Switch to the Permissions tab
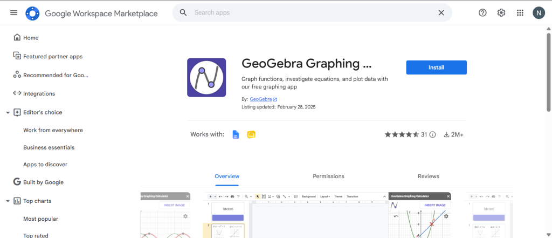This screenshot has height=238, width=552. [x=328, y=176]
